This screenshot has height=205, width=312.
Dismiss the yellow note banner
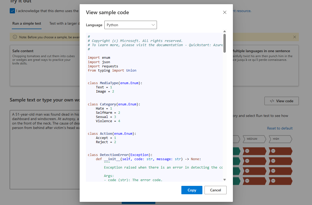(x=294, y=37)
